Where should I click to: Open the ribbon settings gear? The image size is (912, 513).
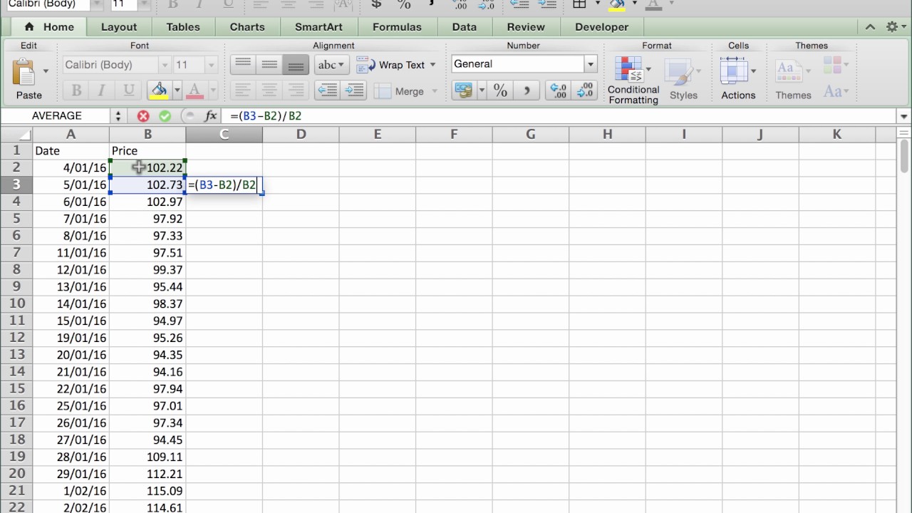[x=892, y=27]
